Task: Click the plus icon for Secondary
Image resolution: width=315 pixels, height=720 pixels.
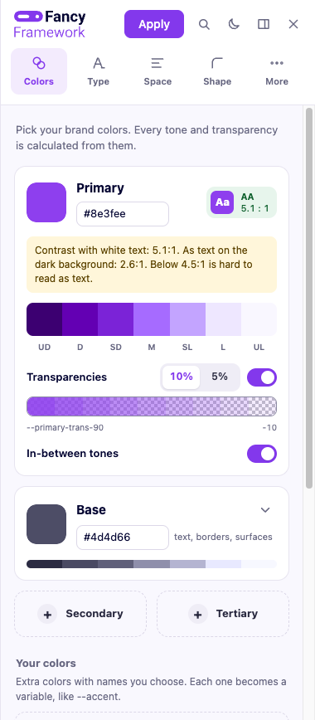Action: pyautogui.click(x=47, y=614)
